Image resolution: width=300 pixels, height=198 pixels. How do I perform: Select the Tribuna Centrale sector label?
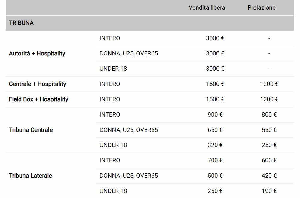(31, 130)
